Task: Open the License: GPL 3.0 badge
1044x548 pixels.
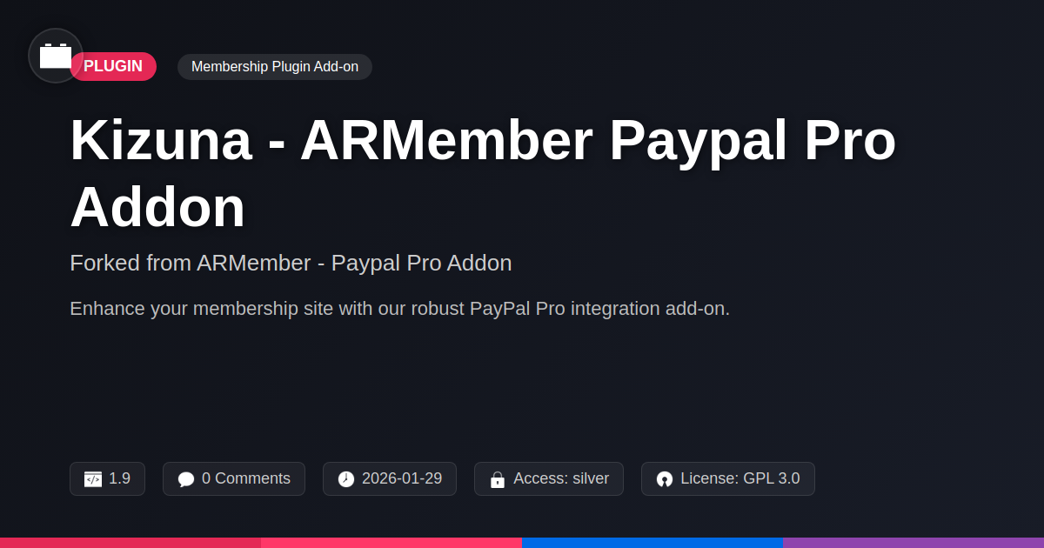Action: tap(728, 479)
